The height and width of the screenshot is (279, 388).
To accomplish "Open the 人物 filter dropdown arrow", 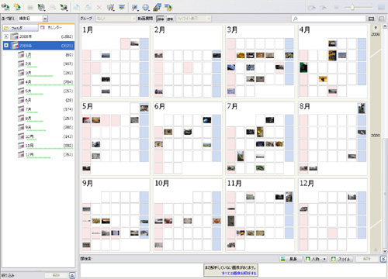I will [324, 259].
